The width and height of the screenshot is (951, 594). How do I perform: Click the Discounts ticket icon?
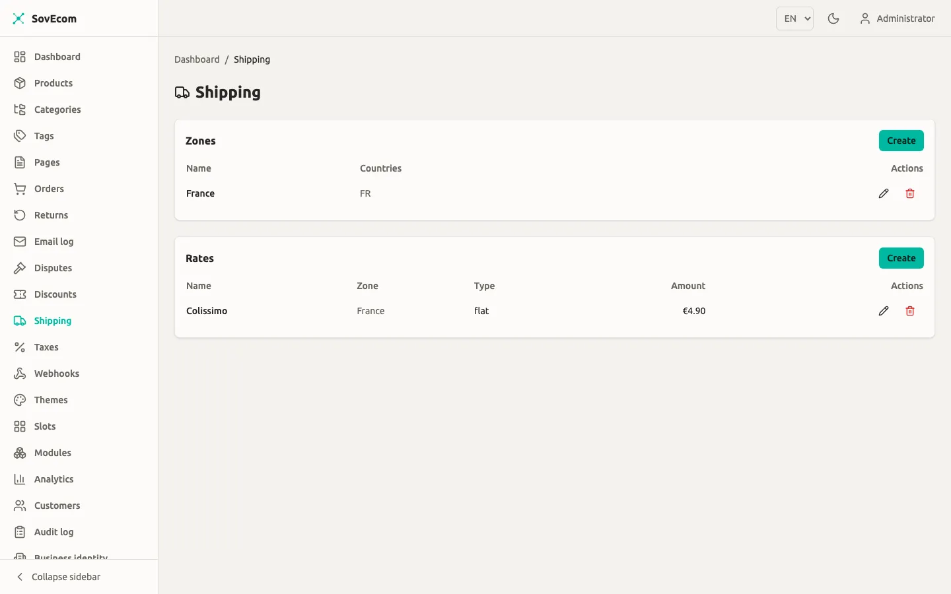tap(20, 294)
